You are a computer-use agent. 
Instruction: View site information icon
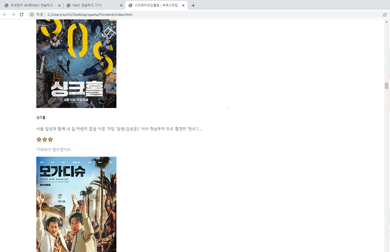[32, 15]
